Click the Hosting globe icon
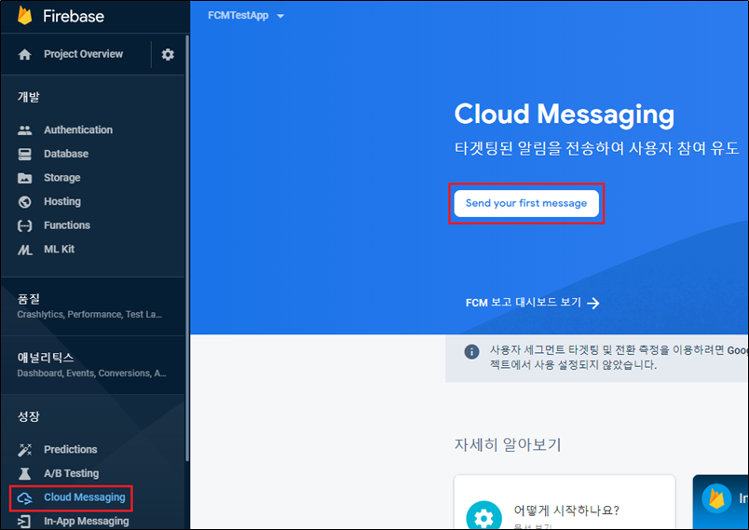Viewport: 749px width, 530px height. [25, 202]
